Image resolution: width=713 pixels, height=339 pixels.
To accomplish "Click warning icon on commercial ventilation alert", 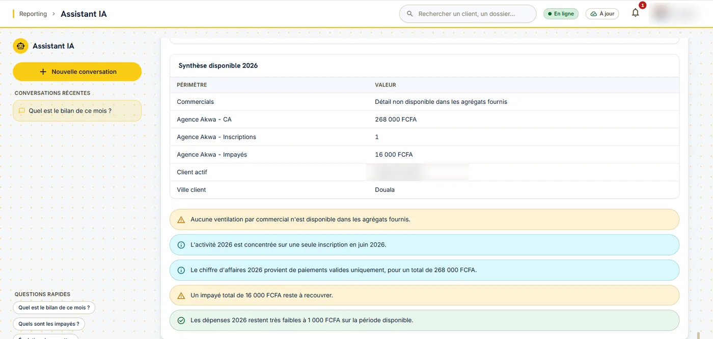I will click(181, 219).
